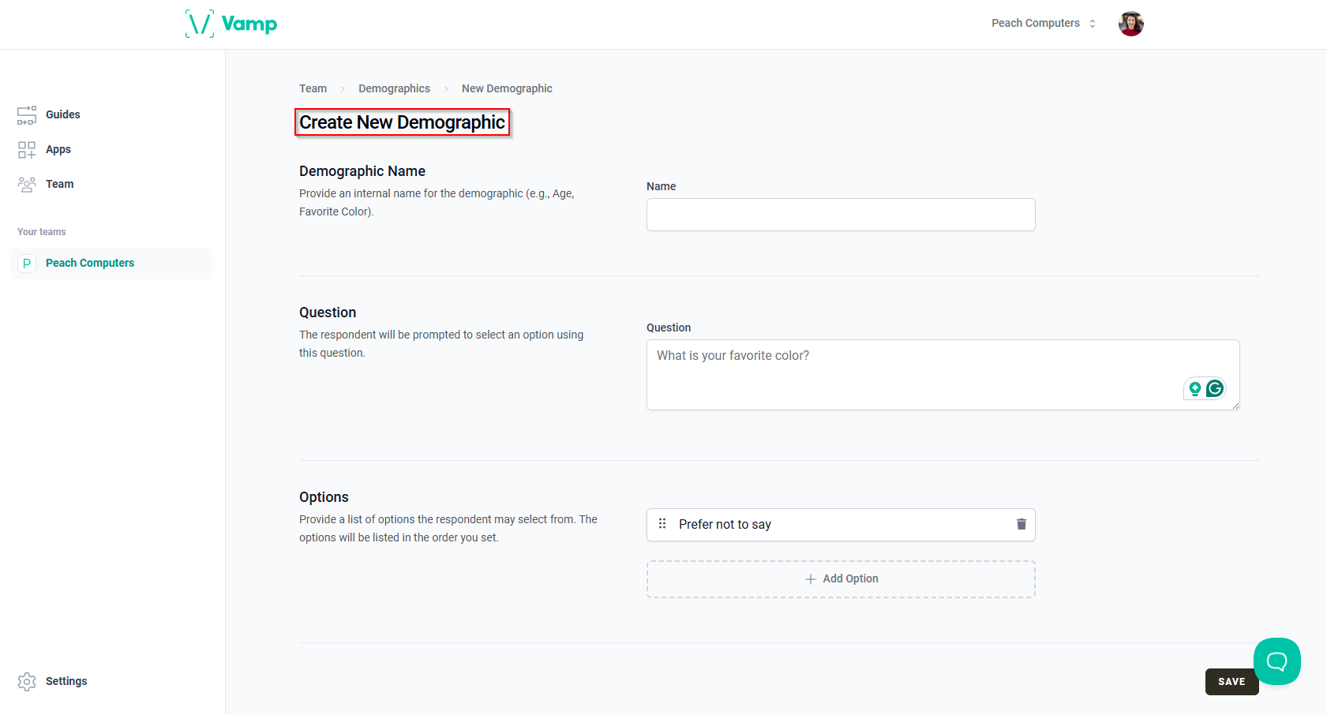Open your profile avatar menu
1327x715 pixels.
pyautogui.click(x=1130, y=24)
